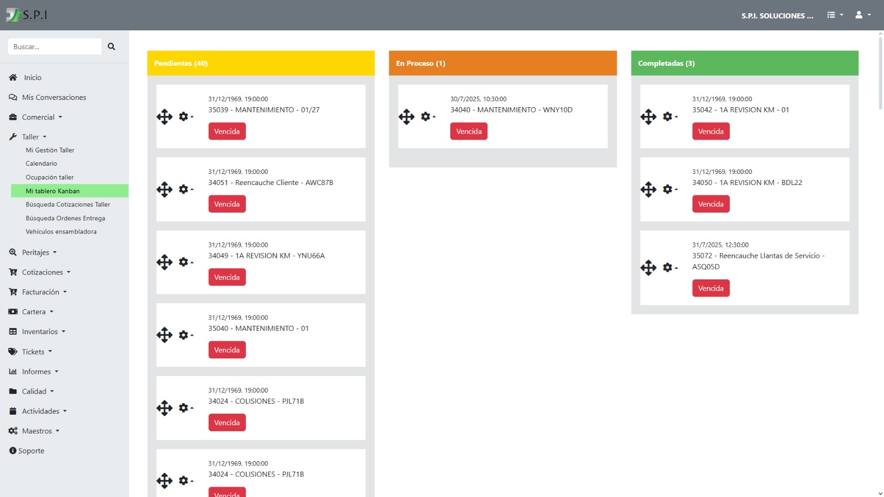Open the task list icon in header
Image resolution: width=884 pixels, height=497 pixels.
pyautogui.click(x=835, y=15)
